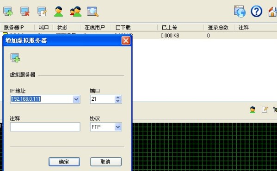Click the 在线用户 column header
Image resolution: width=277 pixels, height=171 pixels.
point(96,28)
